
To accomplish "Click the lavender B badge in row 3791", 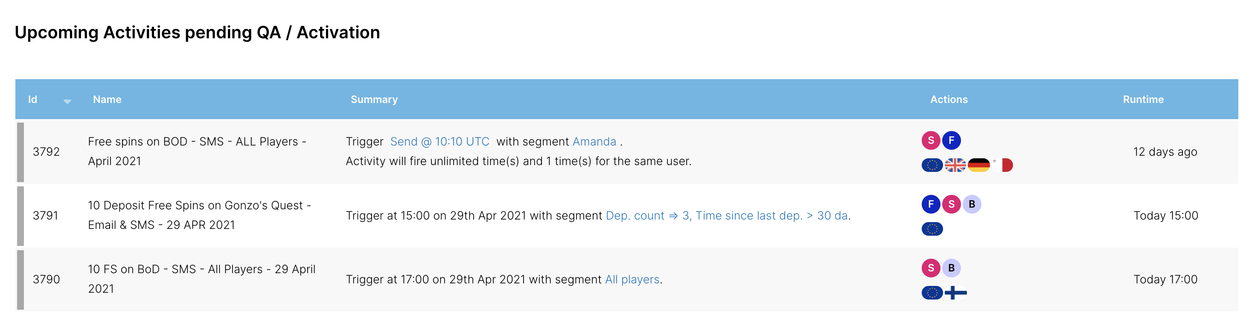I will [x=972, y=204].
